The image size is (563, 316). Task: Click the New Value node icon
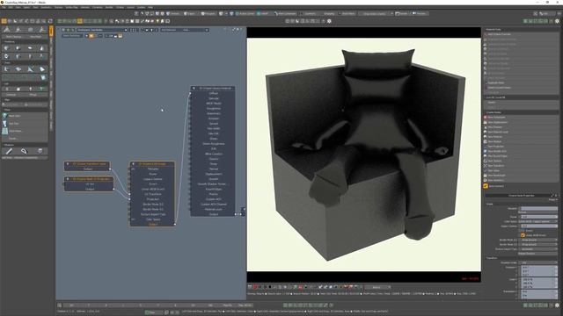coord(486,170)
